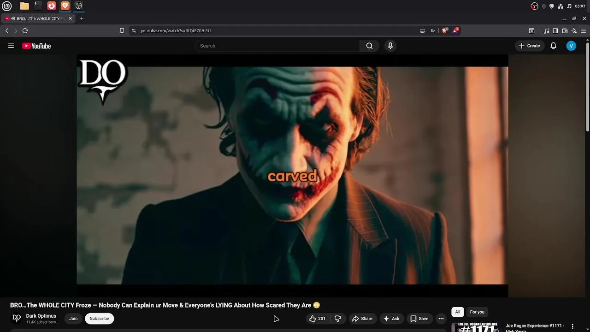Toggle the browser sidebar panel
Screen dimensions: 590x332
click(x=555, y=30)
